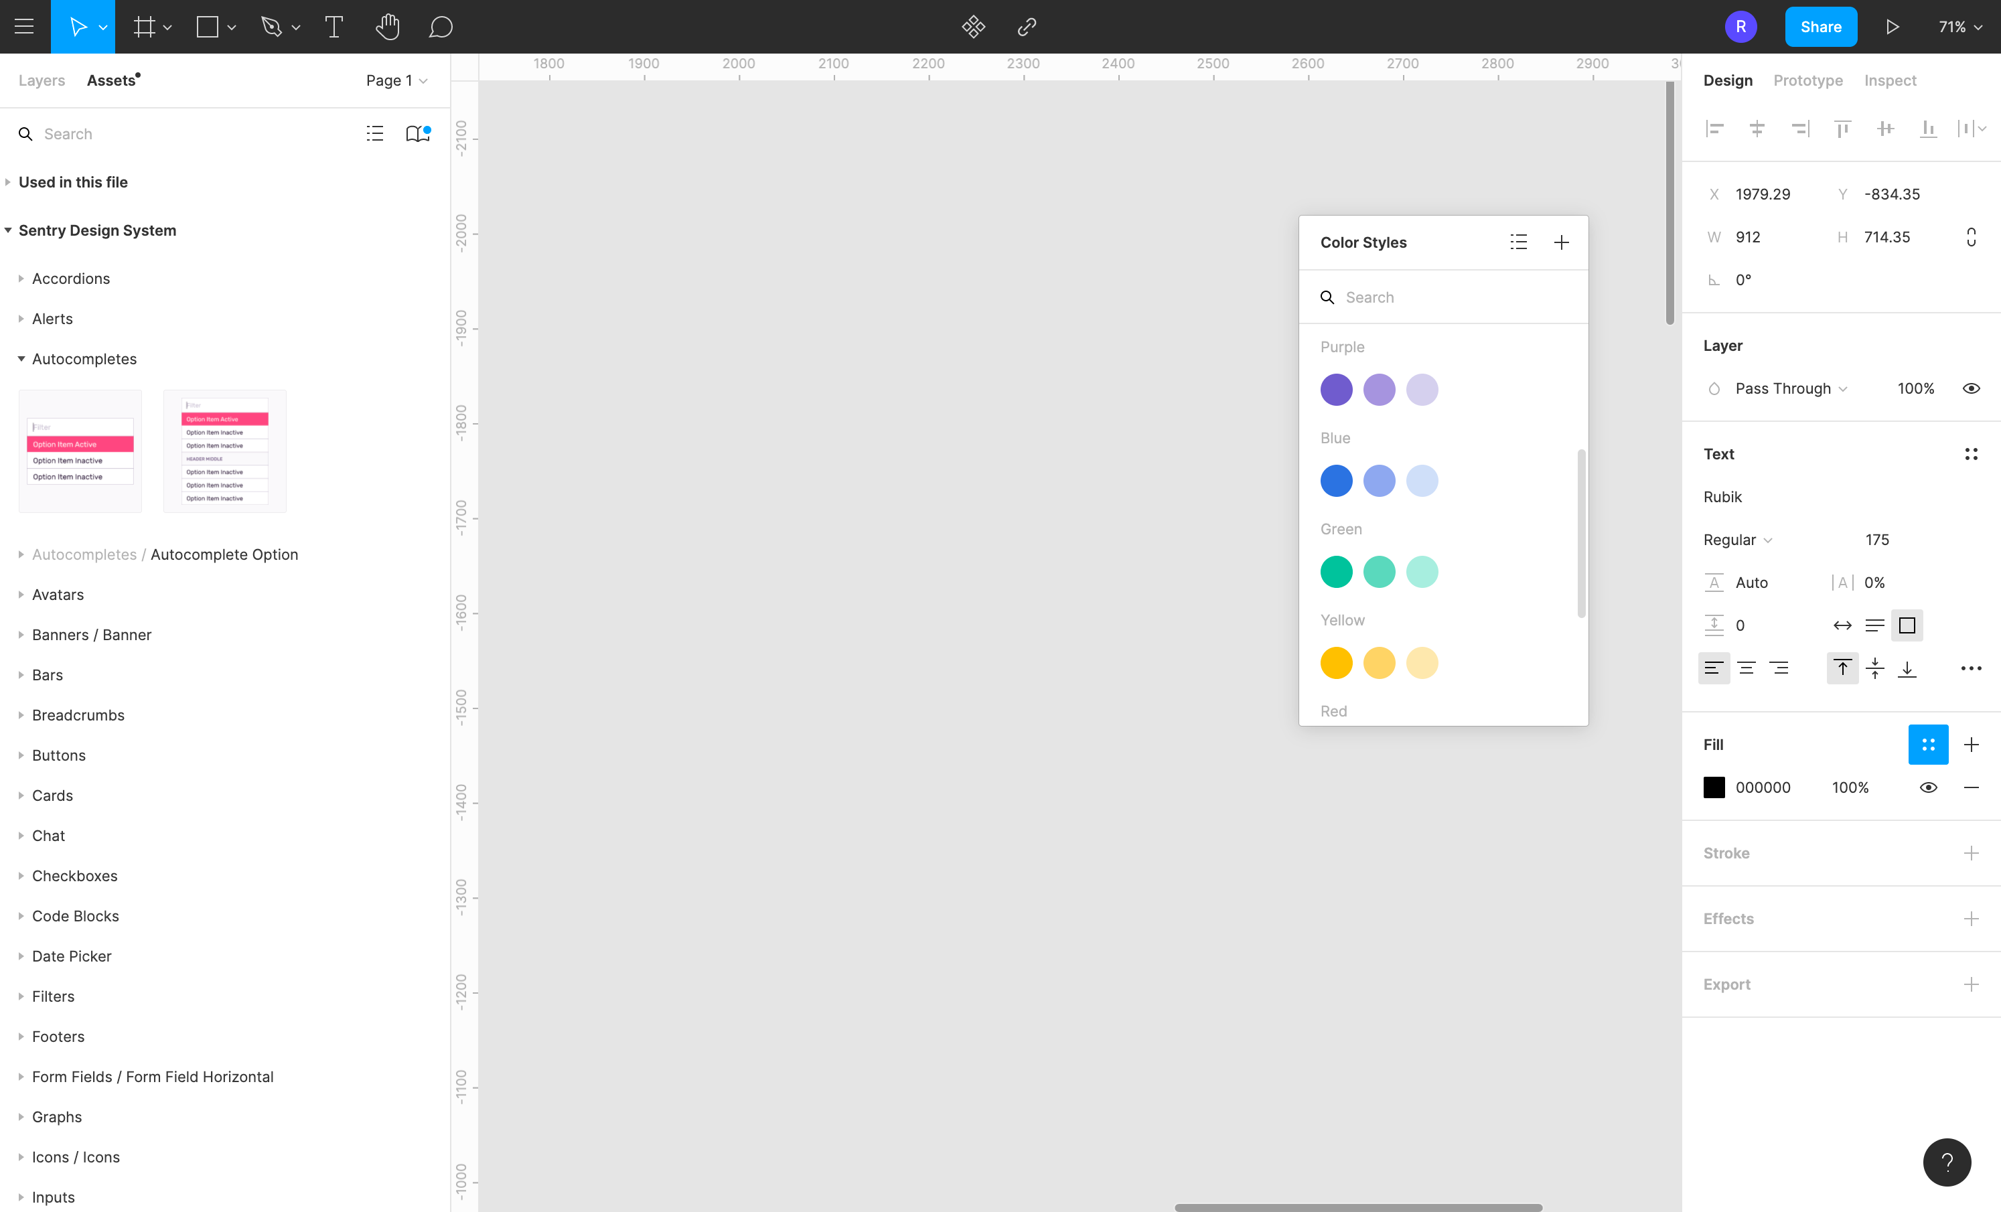
Task: Click the blue Share button
Action: 1820,27
